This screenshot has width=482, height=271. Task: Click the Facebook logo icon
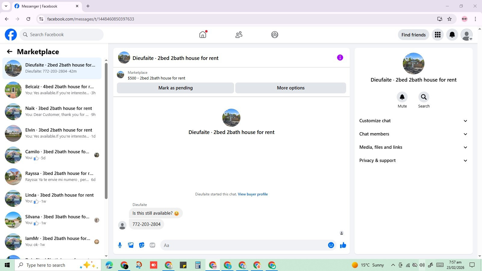coord(11,35)
